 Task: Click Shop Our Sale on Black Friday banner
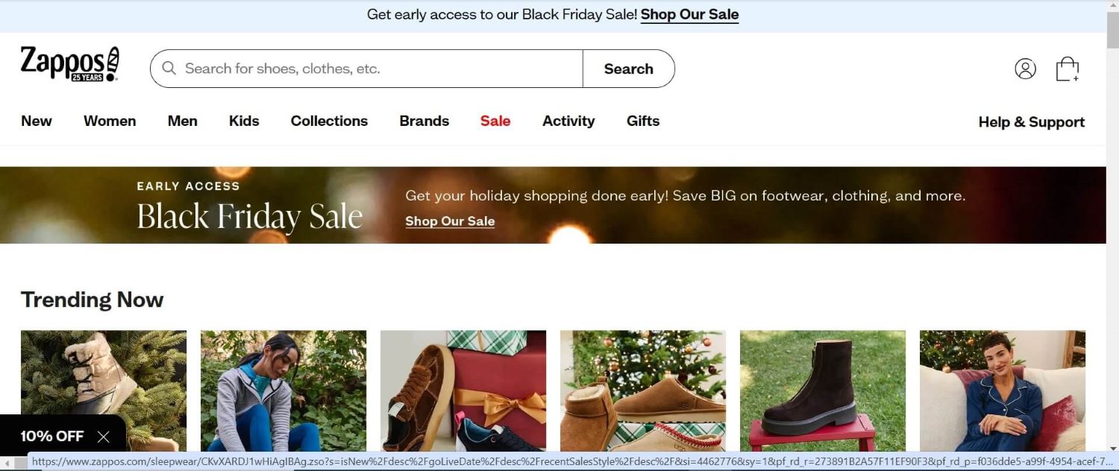pyautogui.click(x=450, y=221)
